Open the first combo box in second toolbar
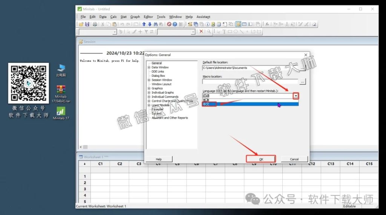386x215 pixels. click(98, 32)
